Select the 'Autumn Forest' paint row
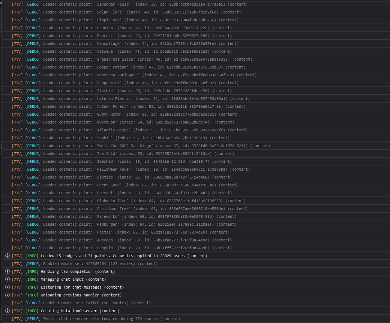This screenshot has height=323, width=390. click(196, 107)
